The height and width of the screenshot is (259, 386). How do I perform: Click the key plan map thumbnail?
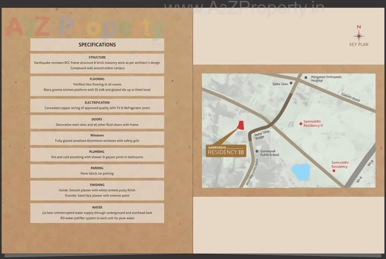[288, 130]
